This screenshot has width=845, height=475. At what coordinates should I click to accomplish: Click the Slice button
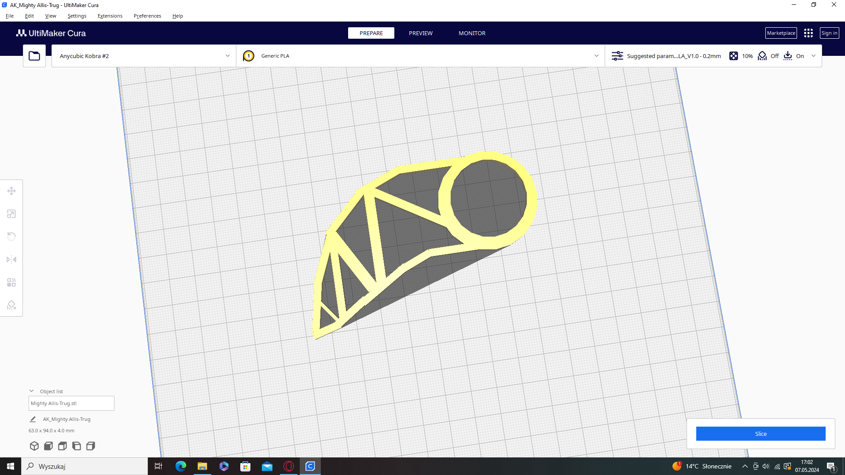760,433
